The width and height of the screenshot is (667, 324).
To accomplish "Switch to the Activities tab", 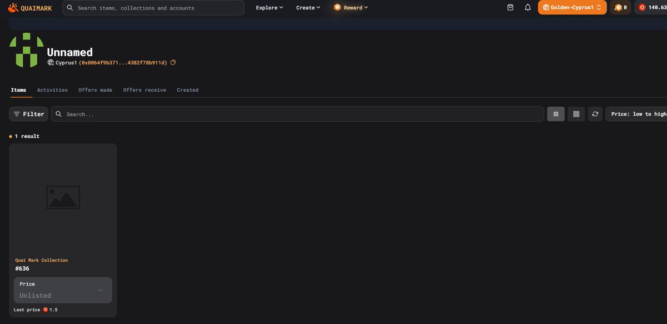I will tap(52, 90).
